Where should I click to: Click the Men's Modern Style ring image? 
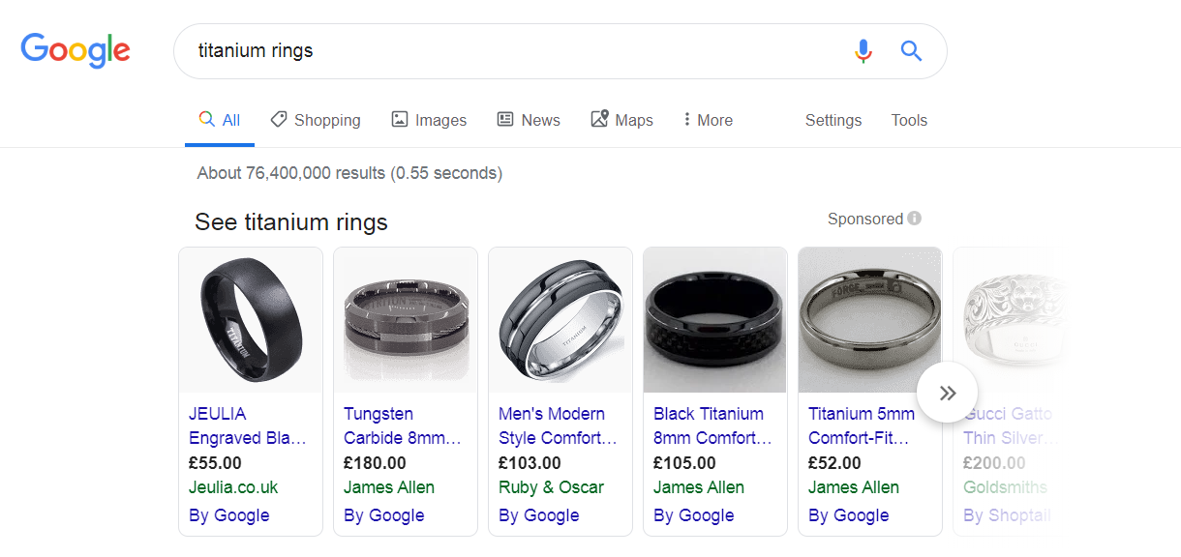pyautogui.click(x=560, y=320)
